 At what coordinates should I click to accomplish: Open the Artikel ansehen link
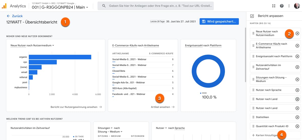[x=163, y=107]
